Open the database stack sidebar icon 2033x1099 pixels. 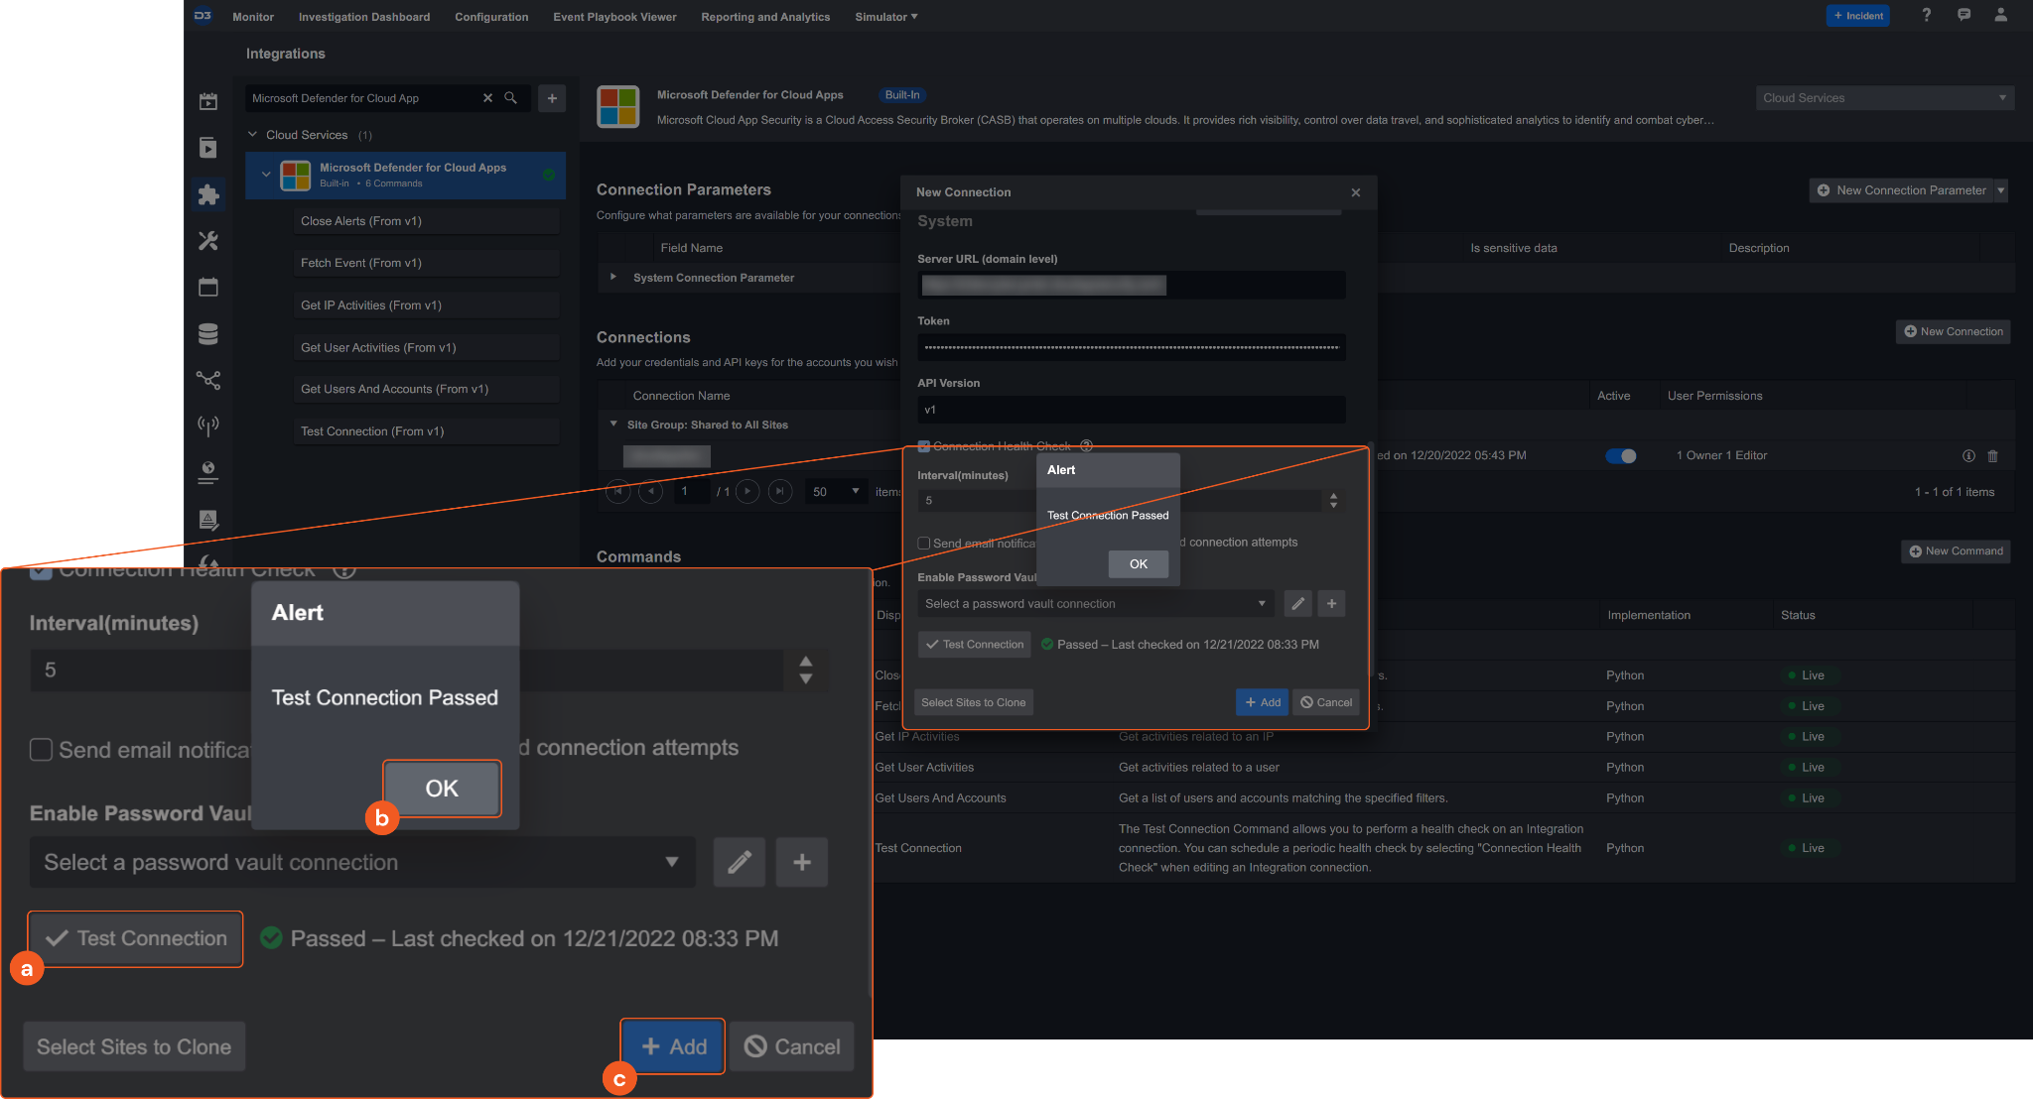[x=208, y=334]
